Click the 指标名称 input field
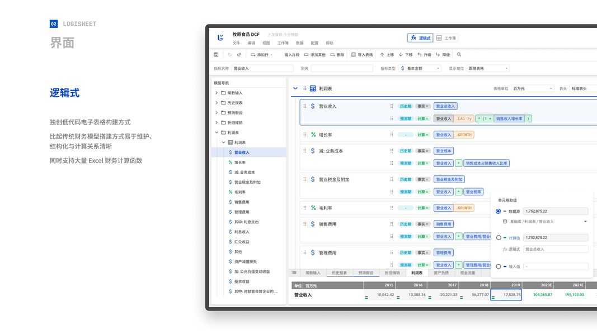Viewport: 597px width, 335px height. [x=262, y=68]
